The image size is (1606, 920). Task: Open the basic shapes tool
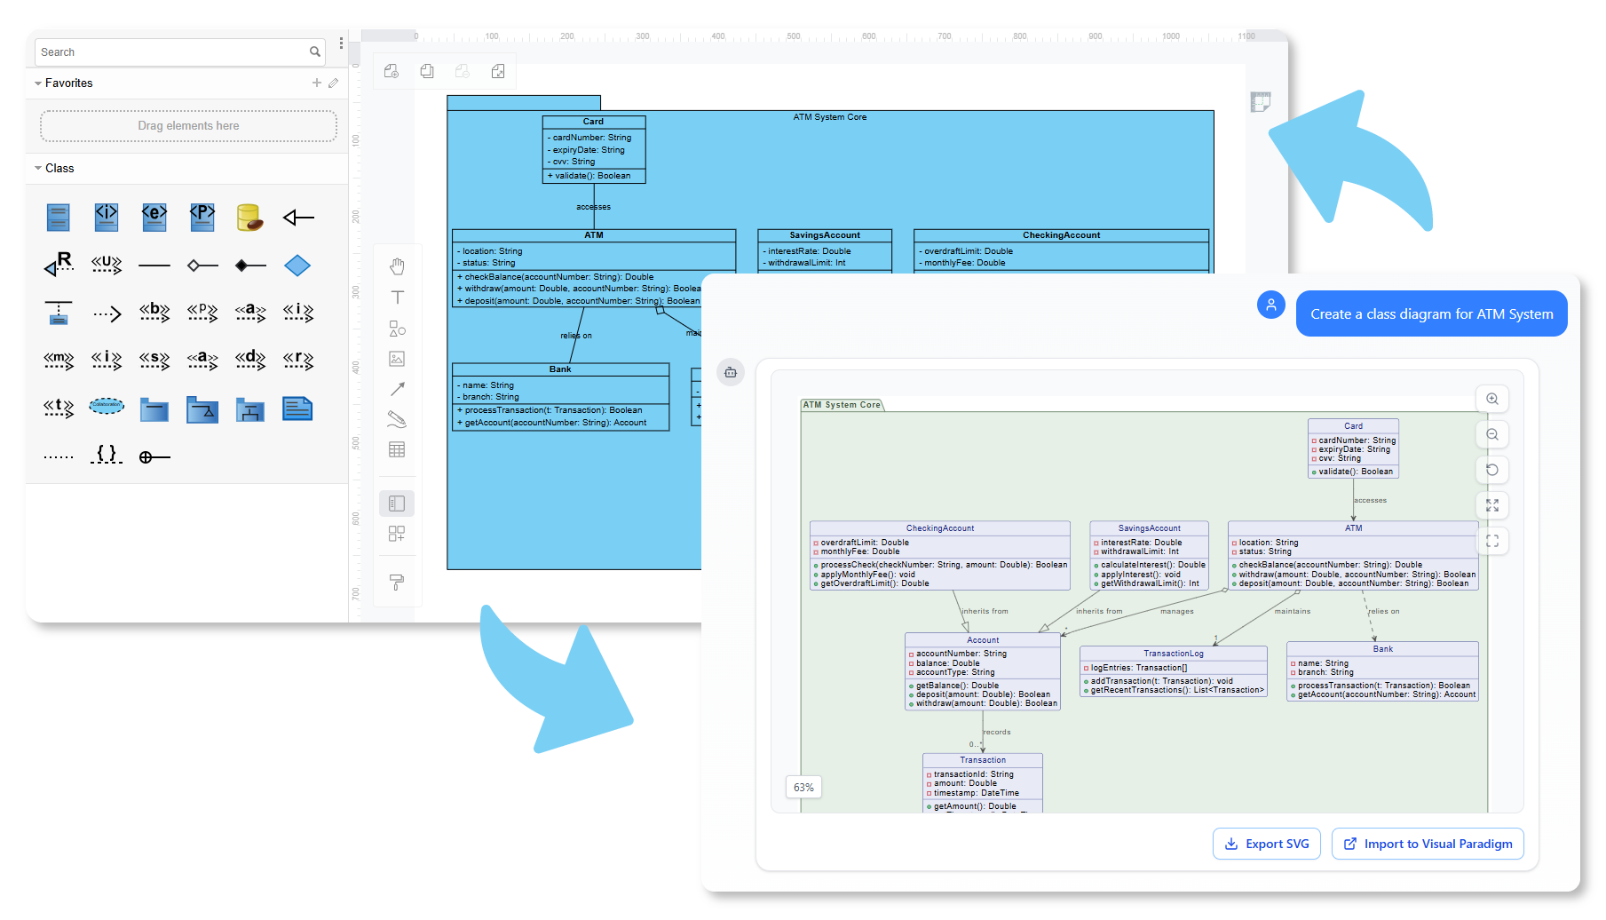point(397,328)
